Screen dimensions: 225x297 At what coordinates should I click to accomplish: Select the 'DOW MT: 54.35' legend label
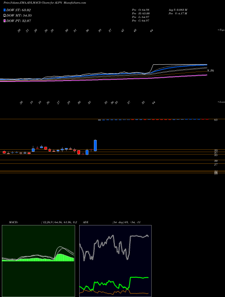19,16
